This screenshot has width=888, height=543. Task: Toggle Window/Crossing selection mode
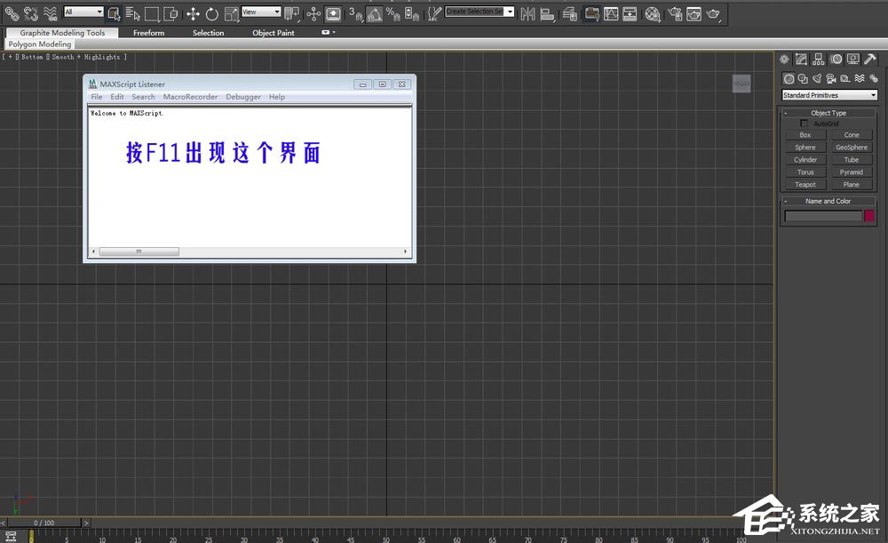[170, 13]
